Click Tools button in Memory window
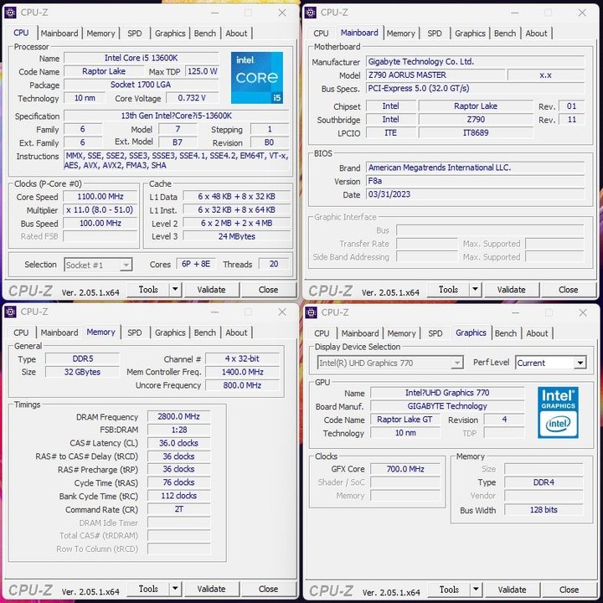The width and height of the screenshot is (603, 603). point(148,589)
